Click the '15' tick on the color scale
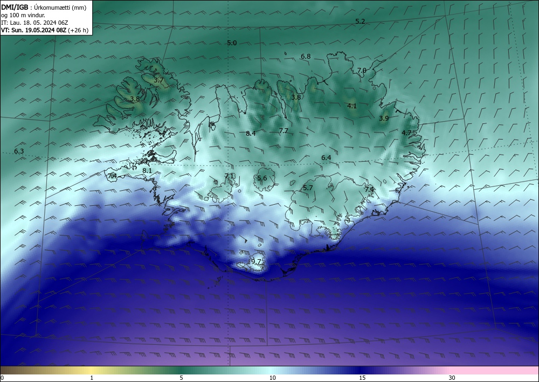539x382 pixels. (362, 378)
